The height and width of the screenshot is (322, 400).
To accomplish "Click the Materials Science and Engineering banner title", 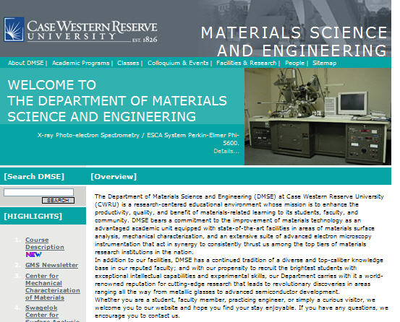I will click(294, 41).
